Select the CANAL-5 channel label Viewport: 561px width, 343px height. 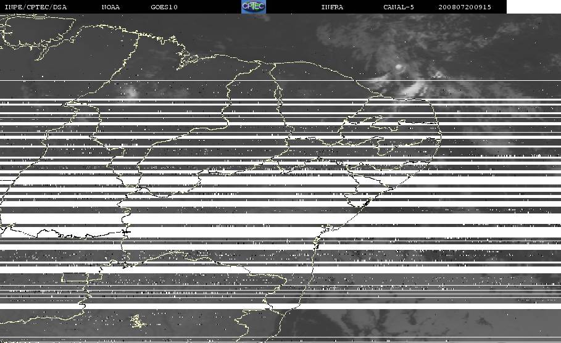pyautogui.click(x=398, y=7)
